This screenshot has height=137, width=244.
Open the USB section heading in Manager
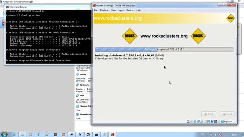(82, 96)
